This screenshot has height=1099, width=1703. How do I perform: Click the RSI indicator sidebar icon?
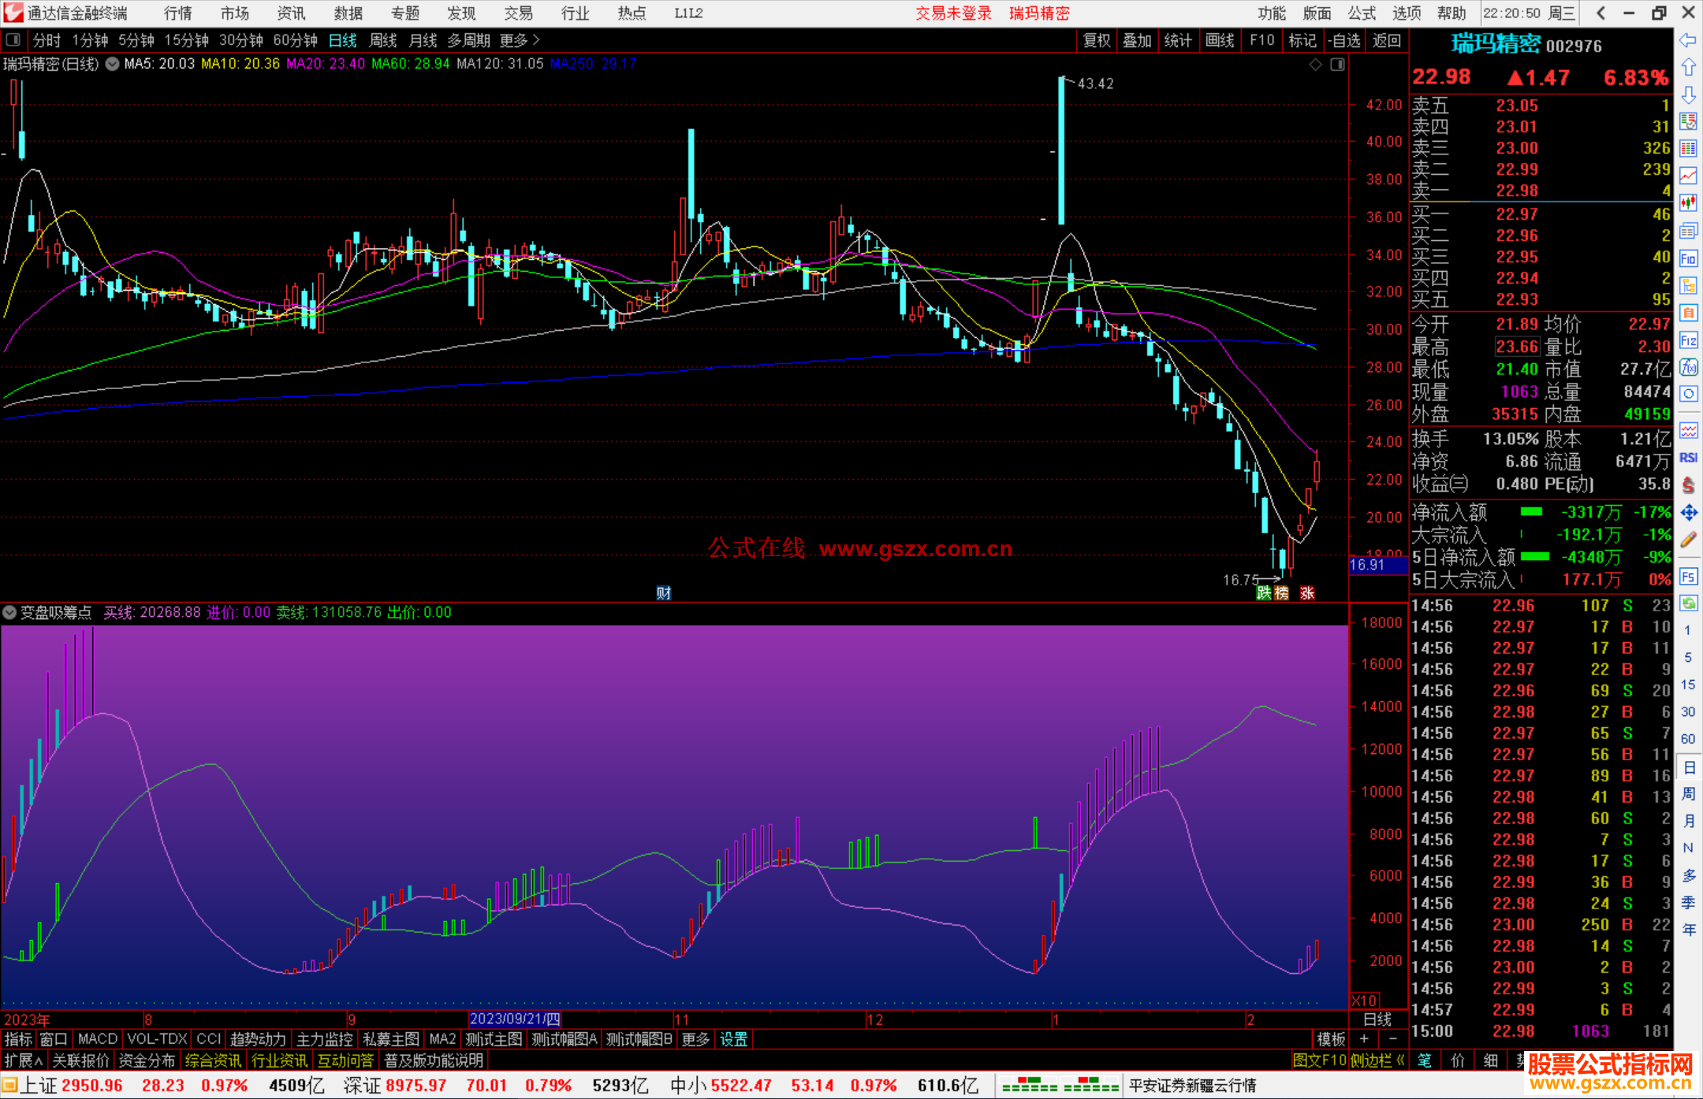click(1688, 458)
